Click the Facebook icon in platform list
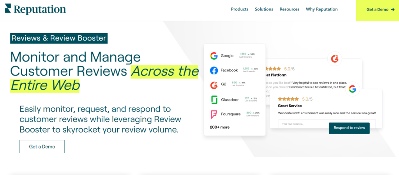The image size is (399, 175). 214,71
